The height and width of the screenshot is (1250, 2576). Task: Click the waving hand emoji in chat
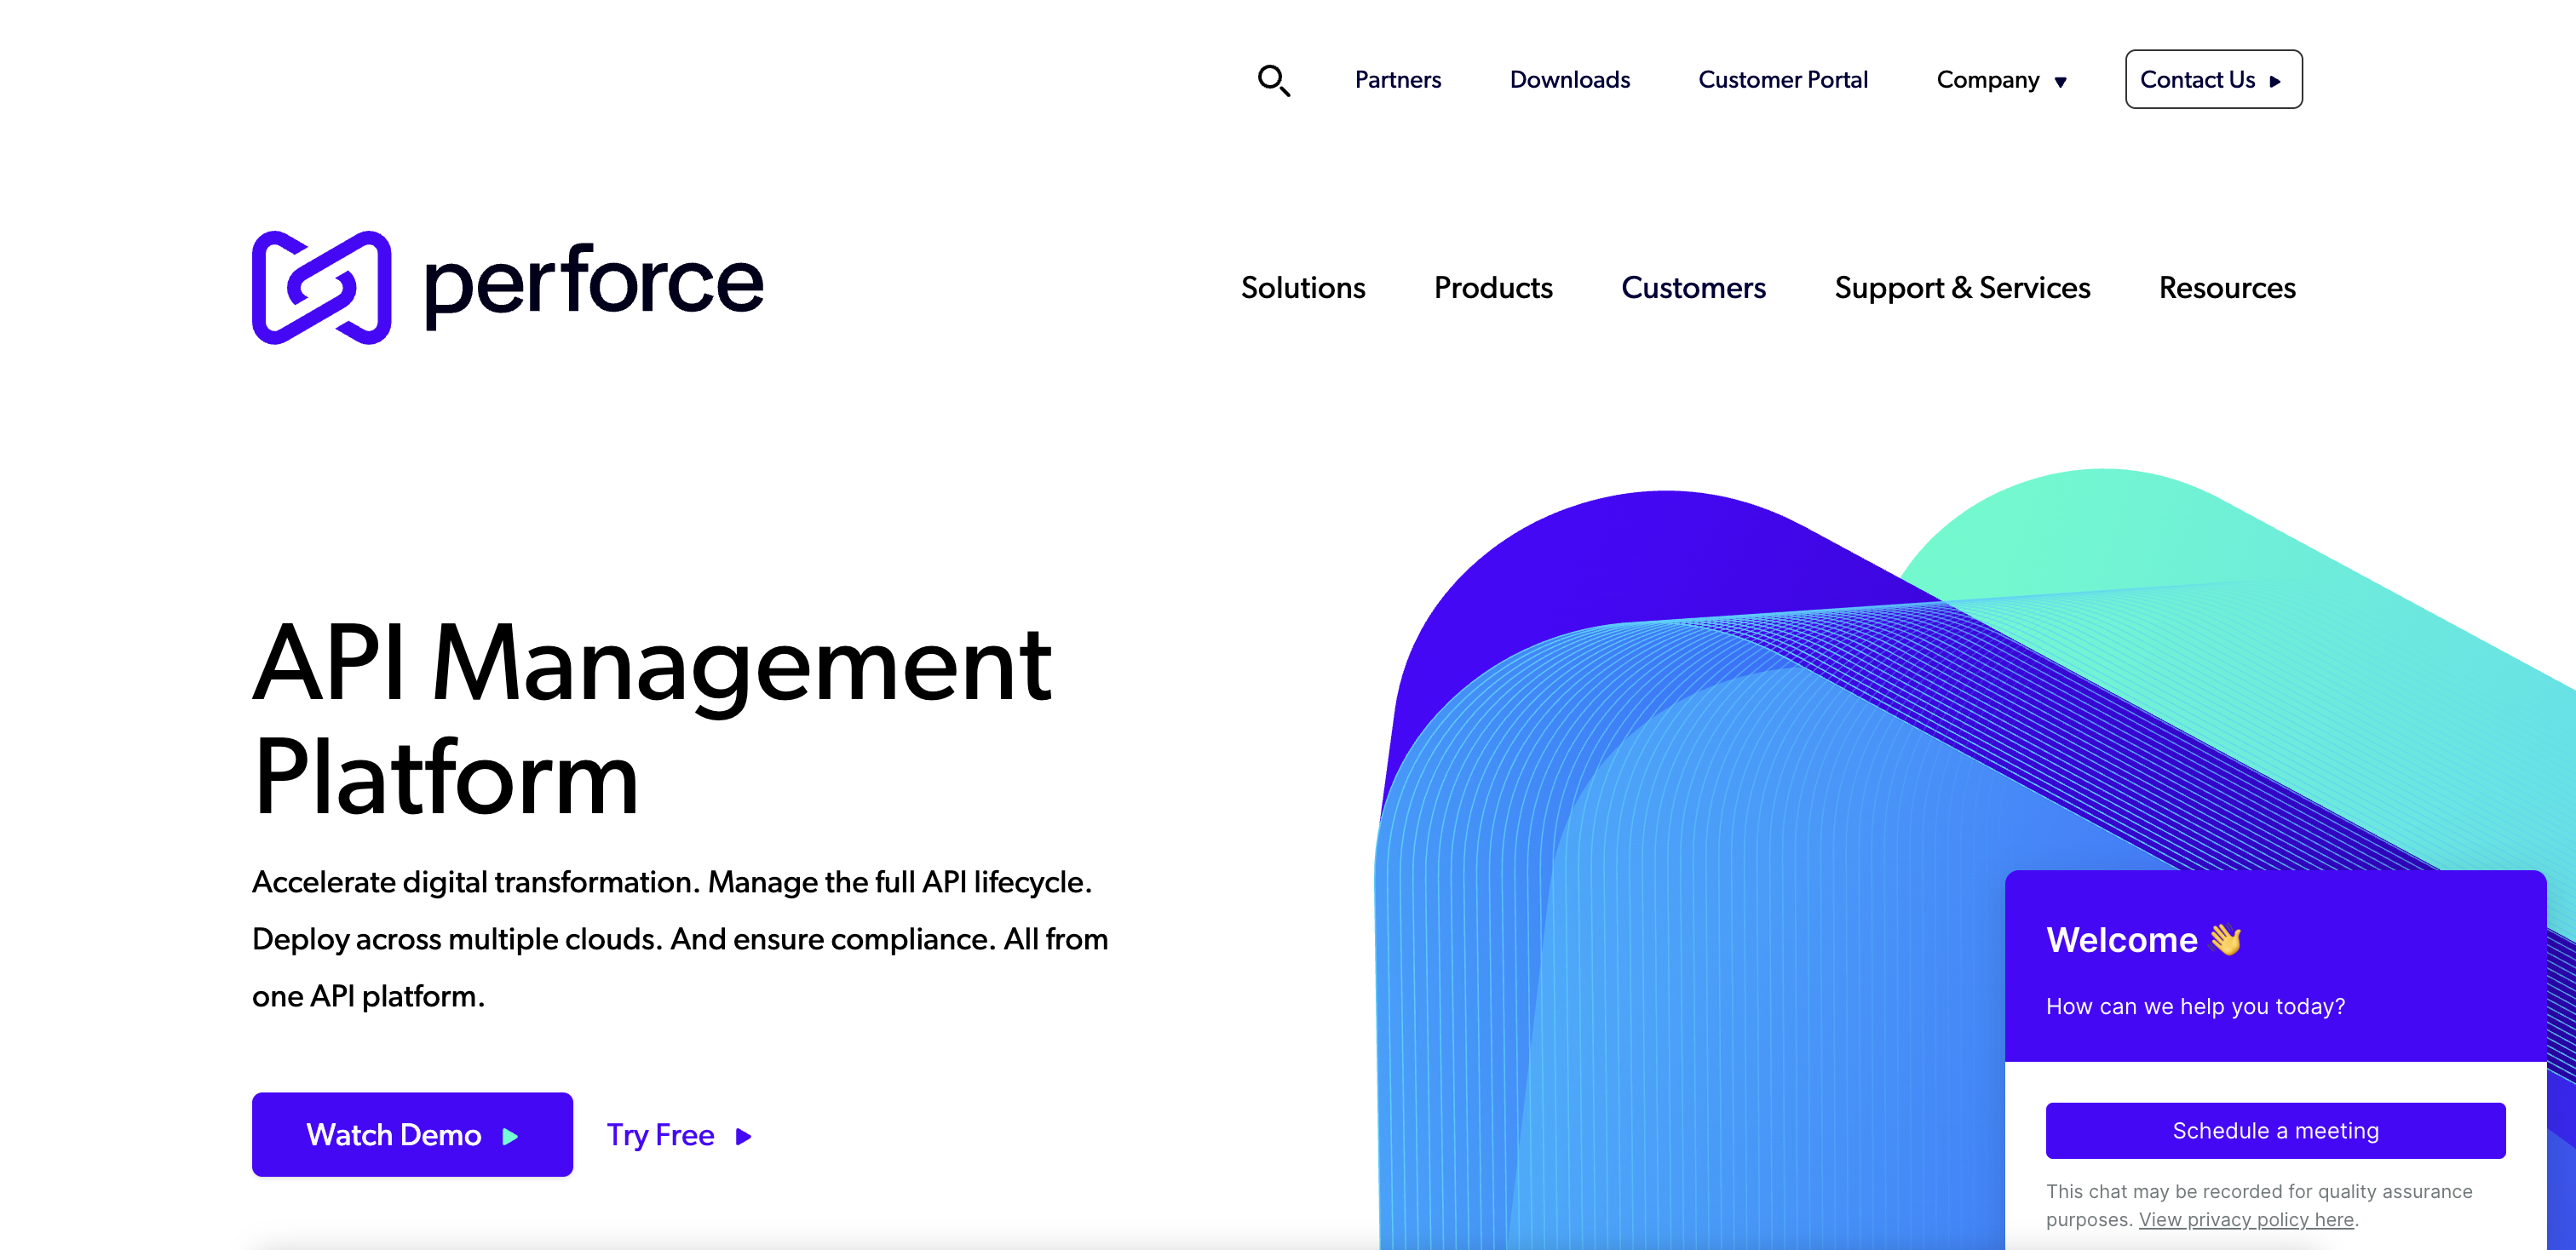tap(2226, 939)
